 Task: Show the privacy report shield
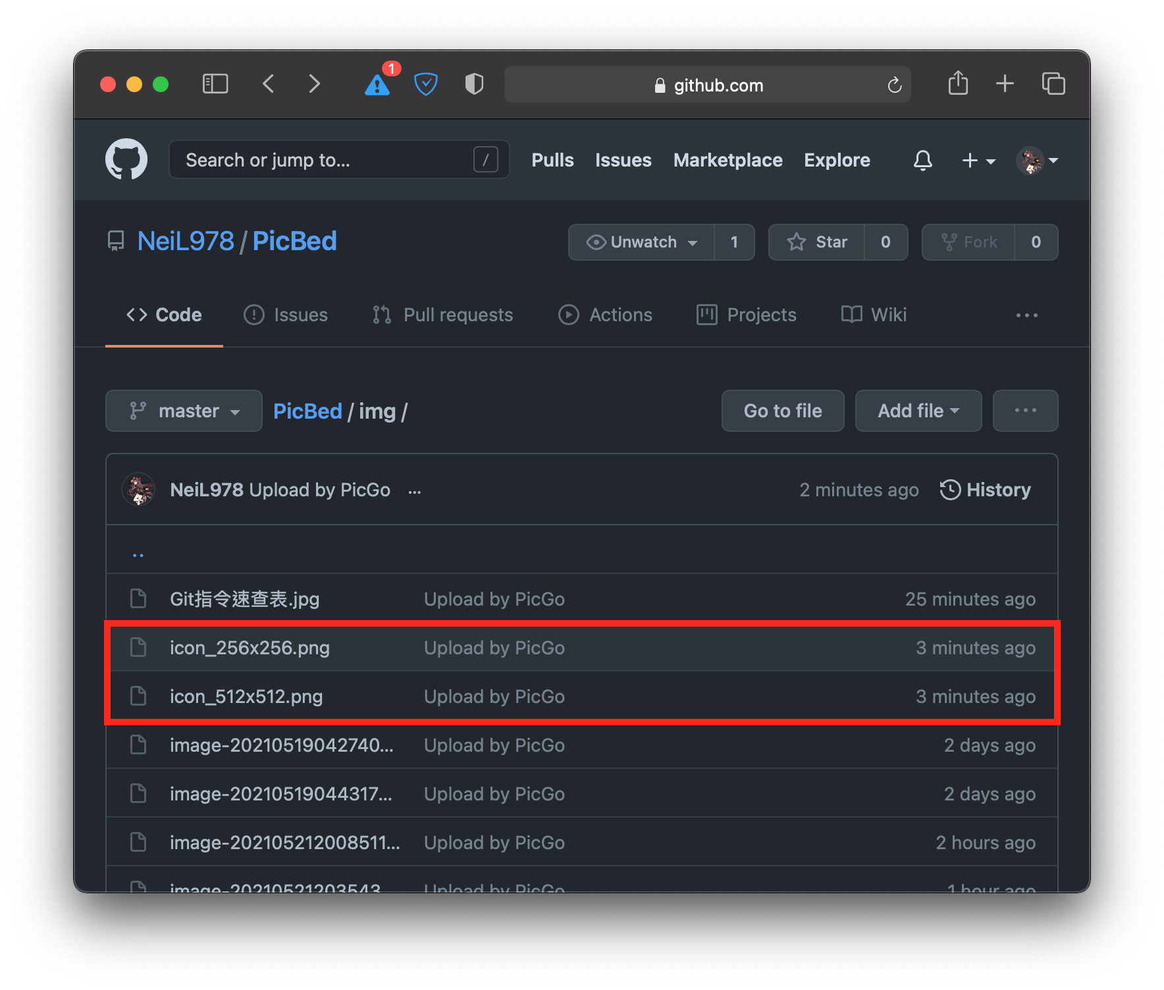tap(474, 84)
